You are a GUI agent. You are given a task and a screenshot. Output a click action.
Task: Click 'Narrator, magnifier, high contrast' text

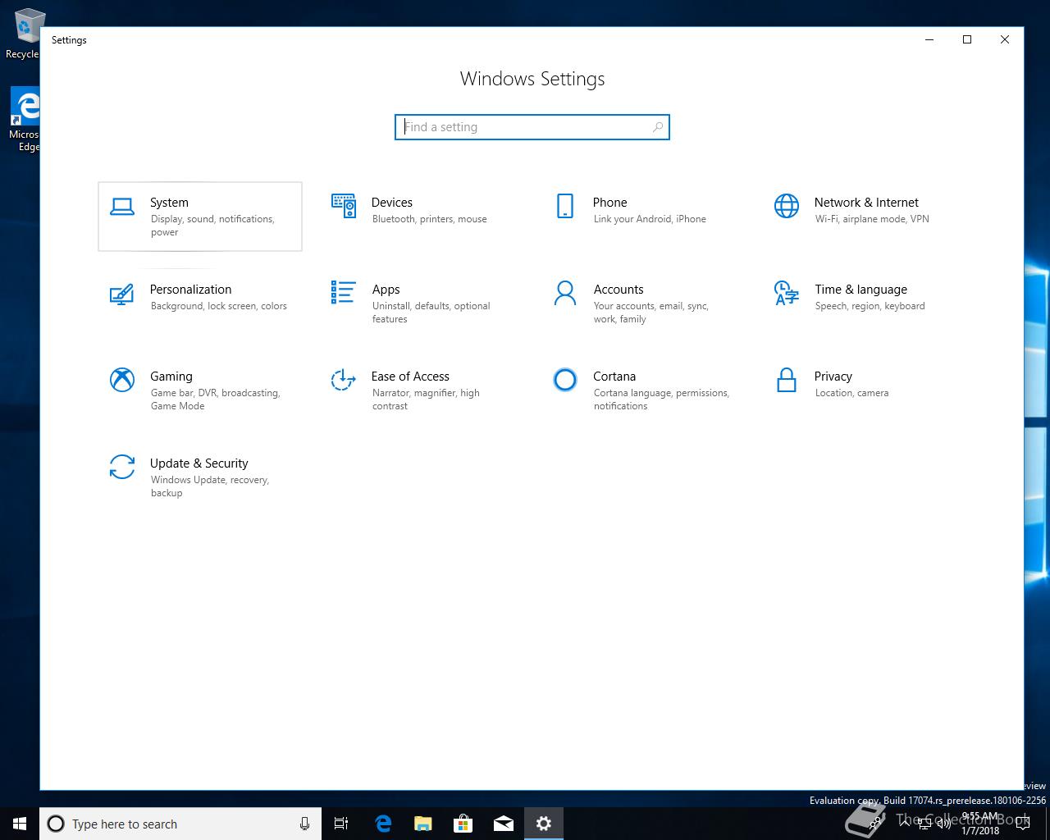pyautogui.click(x=426, y=399)
